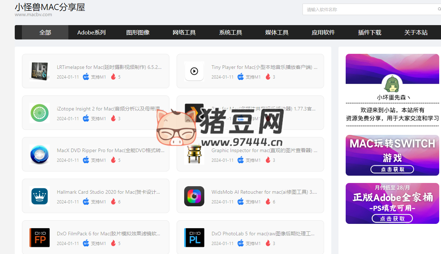
Task: Click 点击获取 on the MAC玩转SWITCH banner
Action: (x=392, y=169)
